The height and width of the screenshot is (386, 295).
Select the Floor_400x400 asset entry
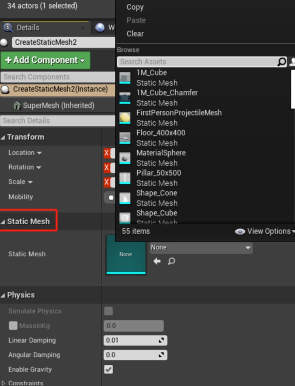pyautogui.click(x=204, y=138)
